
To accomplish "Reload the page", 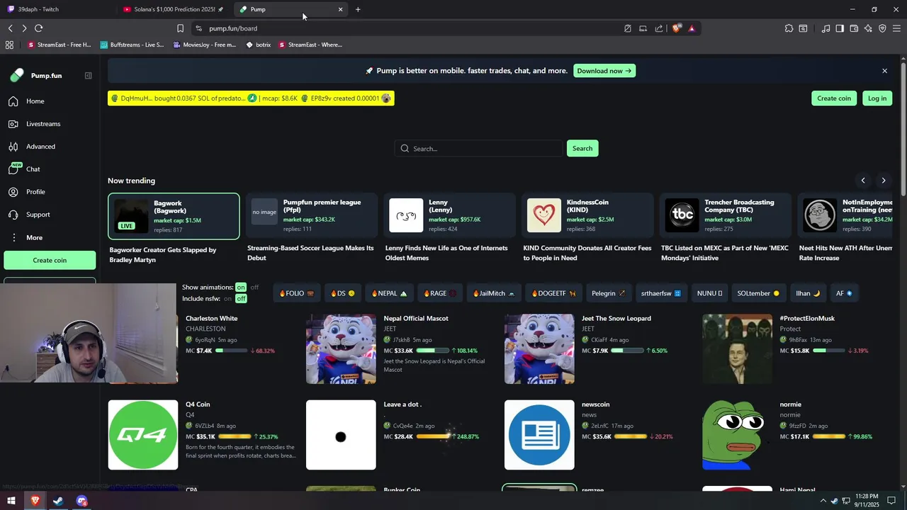I will [x=38, y=28].
